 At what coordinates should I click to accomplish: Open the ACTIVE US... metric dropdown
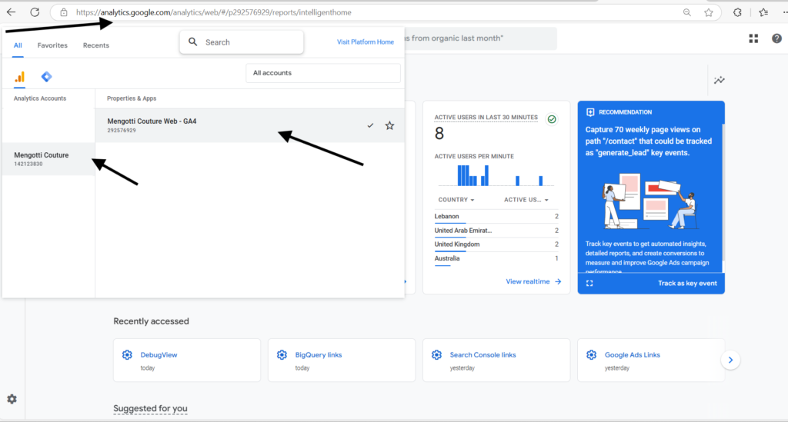(526, 200)
